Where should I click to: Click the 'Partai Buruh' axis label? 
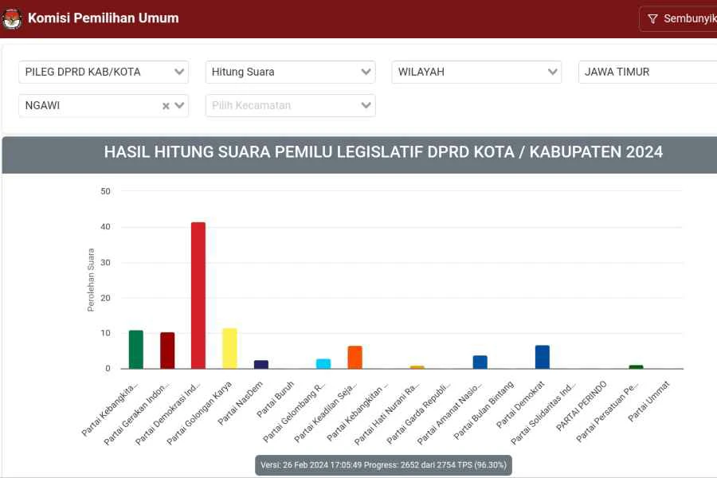tap(275, 399)
